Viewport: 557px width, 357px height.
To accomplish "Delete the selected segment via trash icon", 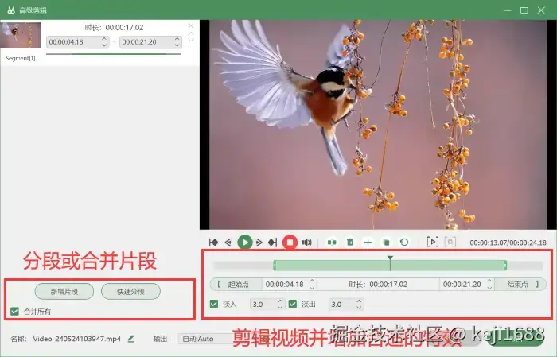I will [x=350, y=243].
